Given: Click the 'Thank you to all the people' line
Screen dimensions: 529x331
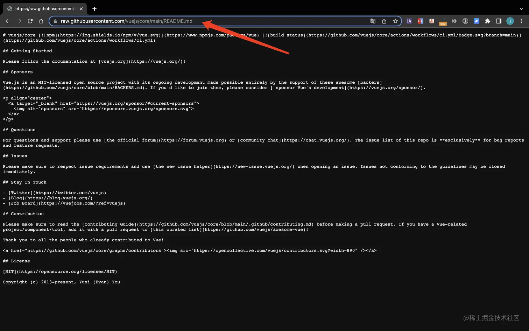Looking at the screenshot, I should click(83, 240).
